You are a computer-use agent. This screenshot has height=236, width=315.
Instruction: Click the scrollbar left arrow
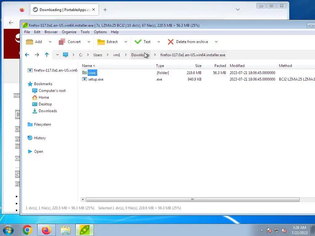pos(82,199)
